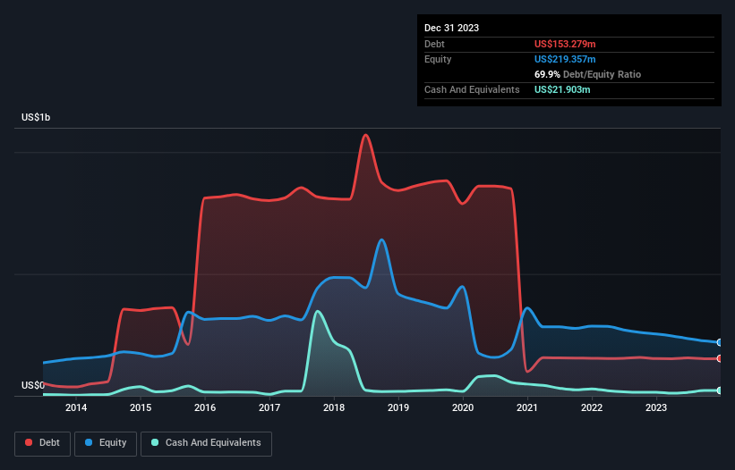735x470 pixels.
Task: Click the Debt row label in tooltip
Action: [434, 44]
